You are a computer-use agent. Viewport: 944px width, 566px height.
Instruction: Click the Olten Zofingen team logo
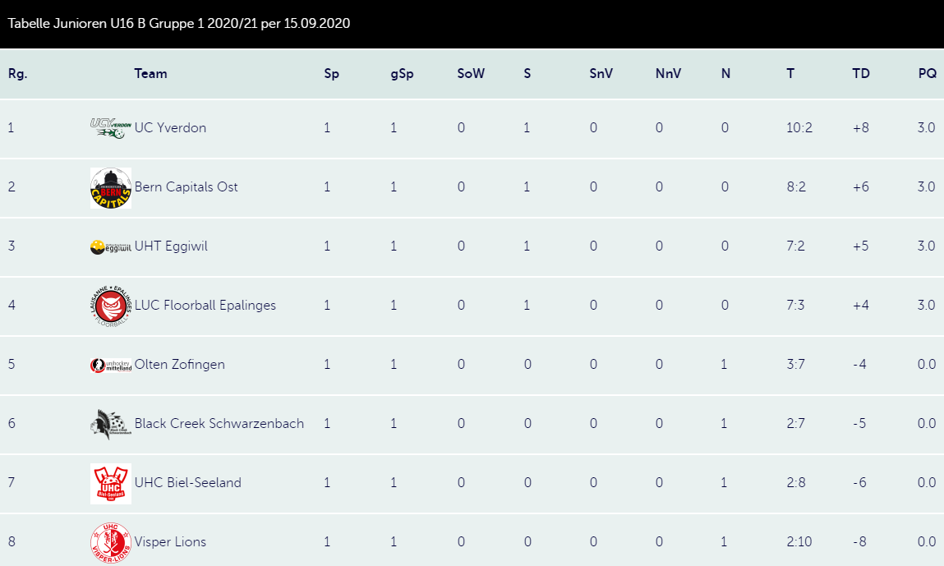111,365
